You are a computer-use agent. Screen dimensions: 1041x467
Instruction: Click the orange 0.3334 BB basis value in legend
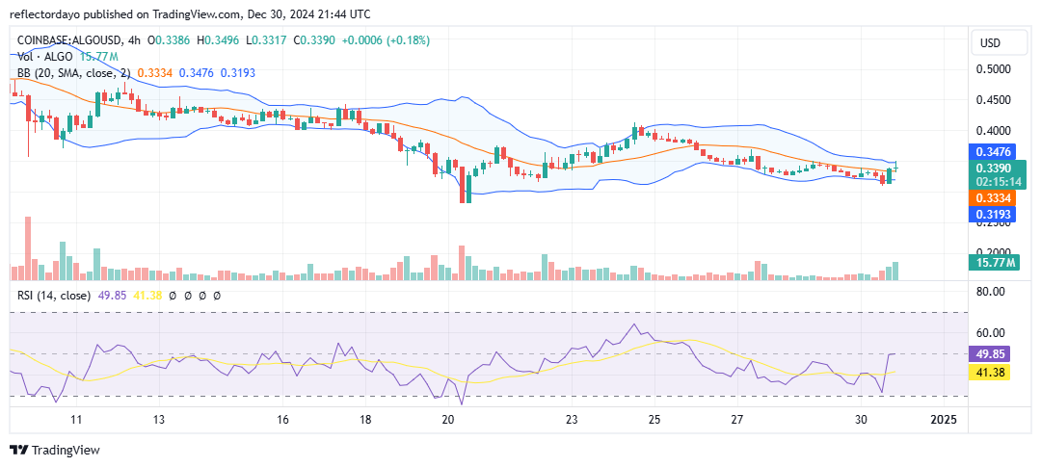[x=154, y=72]
